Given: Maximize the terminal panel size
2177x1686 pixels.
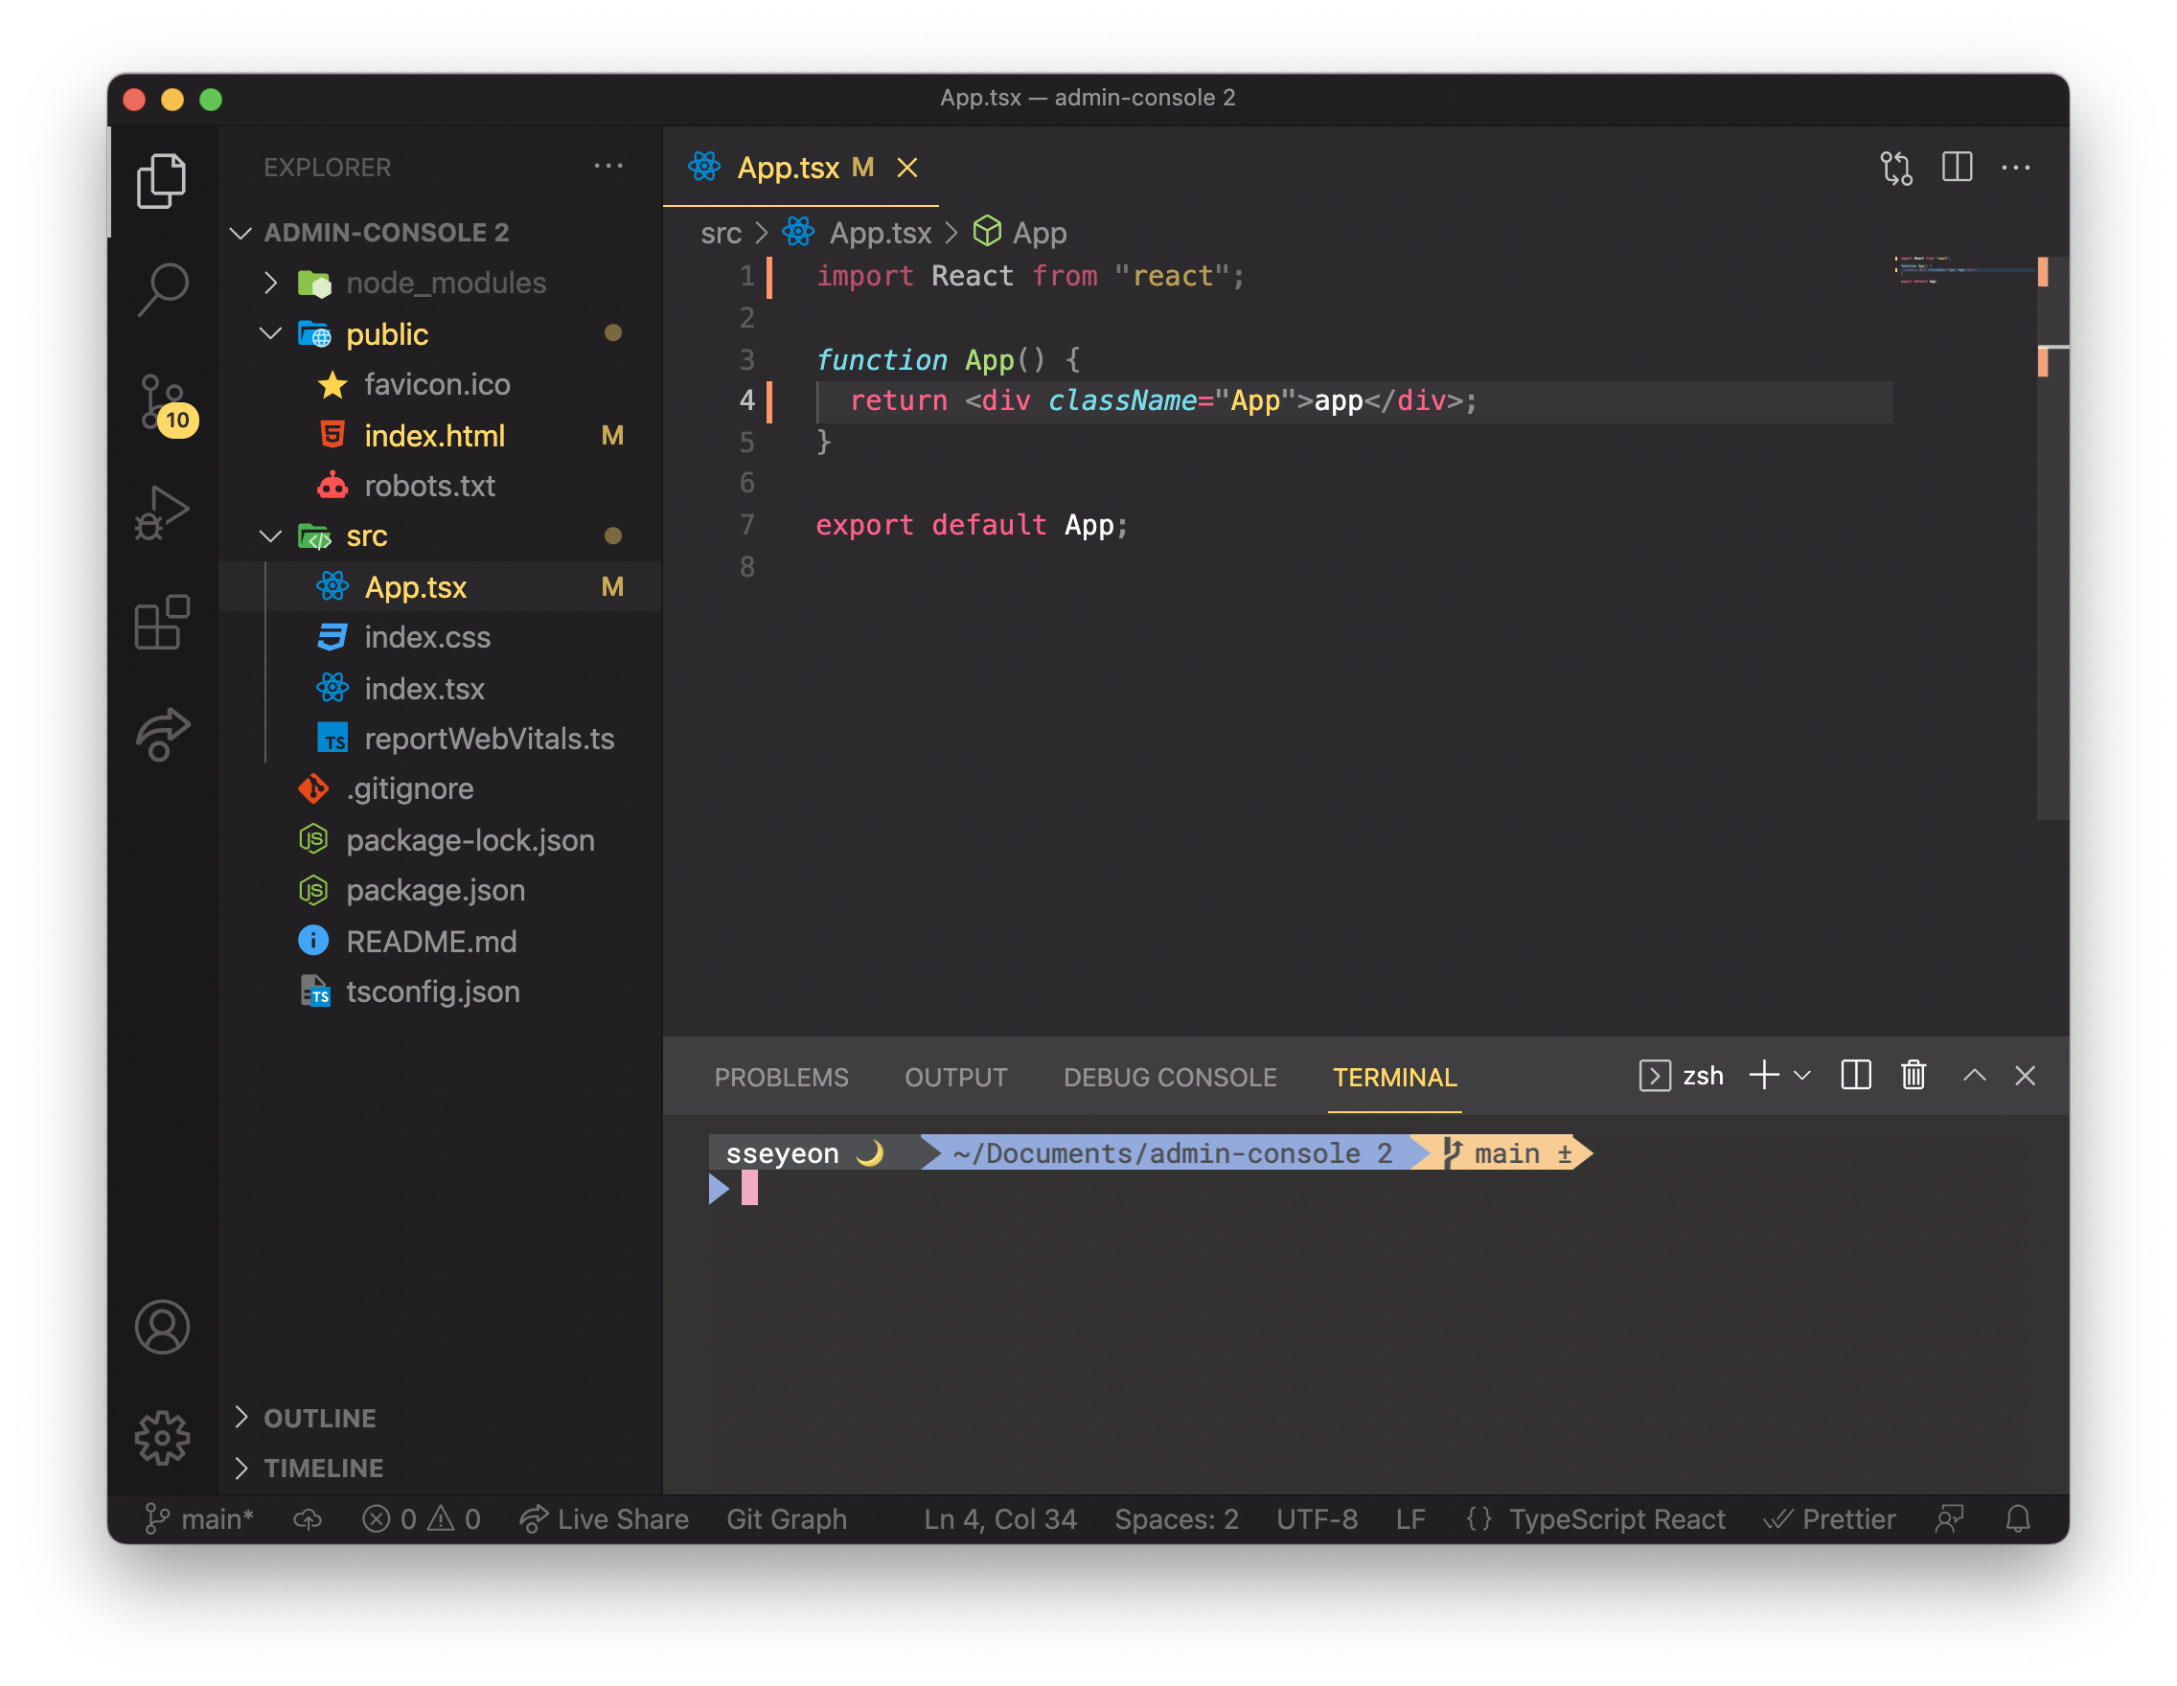Looking at the screenshot, I should click(1974, 1075).
